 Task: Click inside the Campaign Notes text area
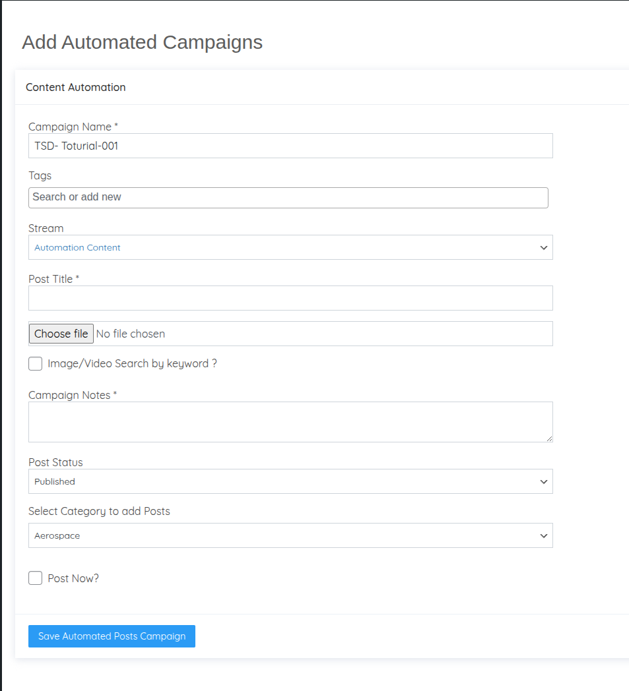(x=290, y=422)
